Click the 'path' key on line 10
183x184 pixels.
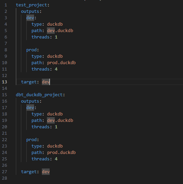(36, 63)
